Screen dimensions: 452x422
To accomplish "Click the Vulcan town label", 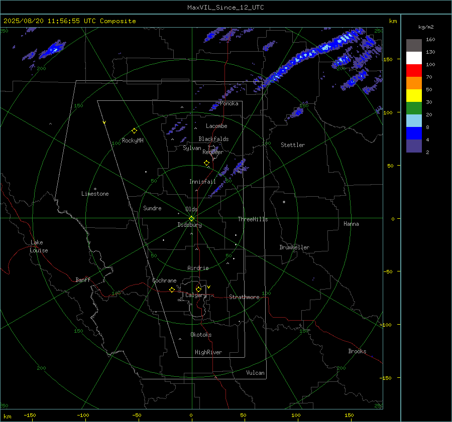I will (255, 373).
